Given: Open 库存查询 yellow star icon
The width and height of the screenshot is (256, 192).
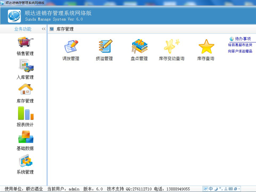Looking at the screenshot, I should pyautogui.click(x=206, y=47).
